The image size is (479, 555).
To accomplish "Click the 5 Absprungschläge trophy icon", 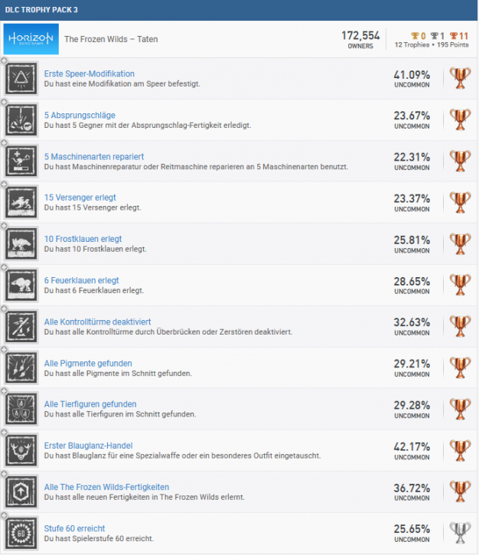I will [21, 120].
